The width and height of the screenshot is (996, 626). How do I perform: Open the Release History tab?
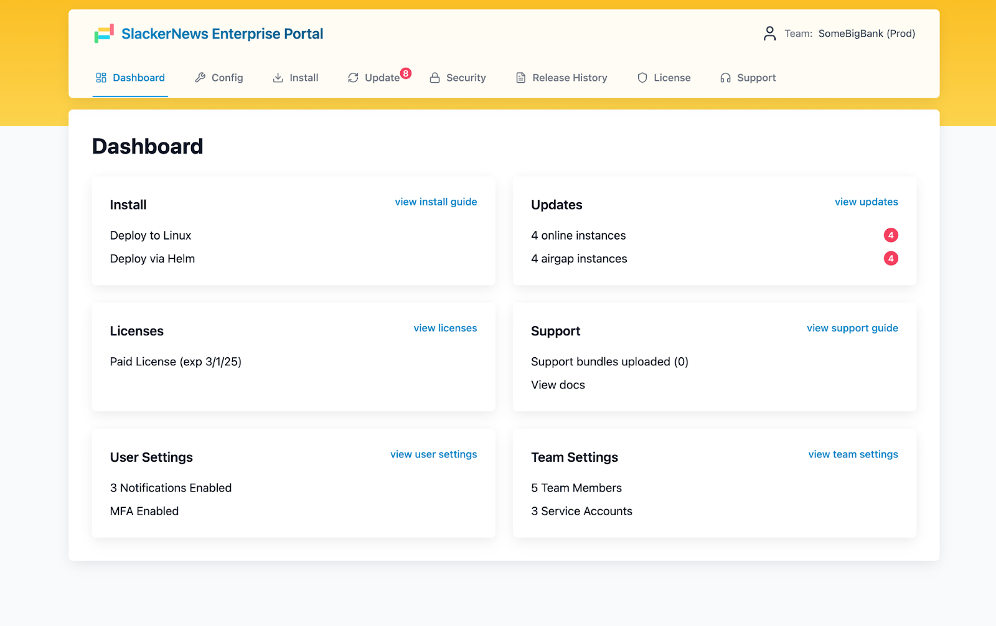(x=561, y=78)
